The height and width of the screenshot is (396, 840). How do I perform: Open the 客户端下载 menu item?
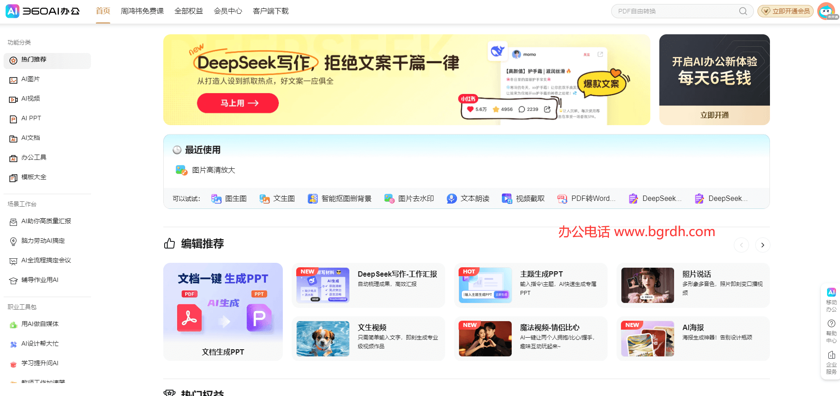pos(270,11)
